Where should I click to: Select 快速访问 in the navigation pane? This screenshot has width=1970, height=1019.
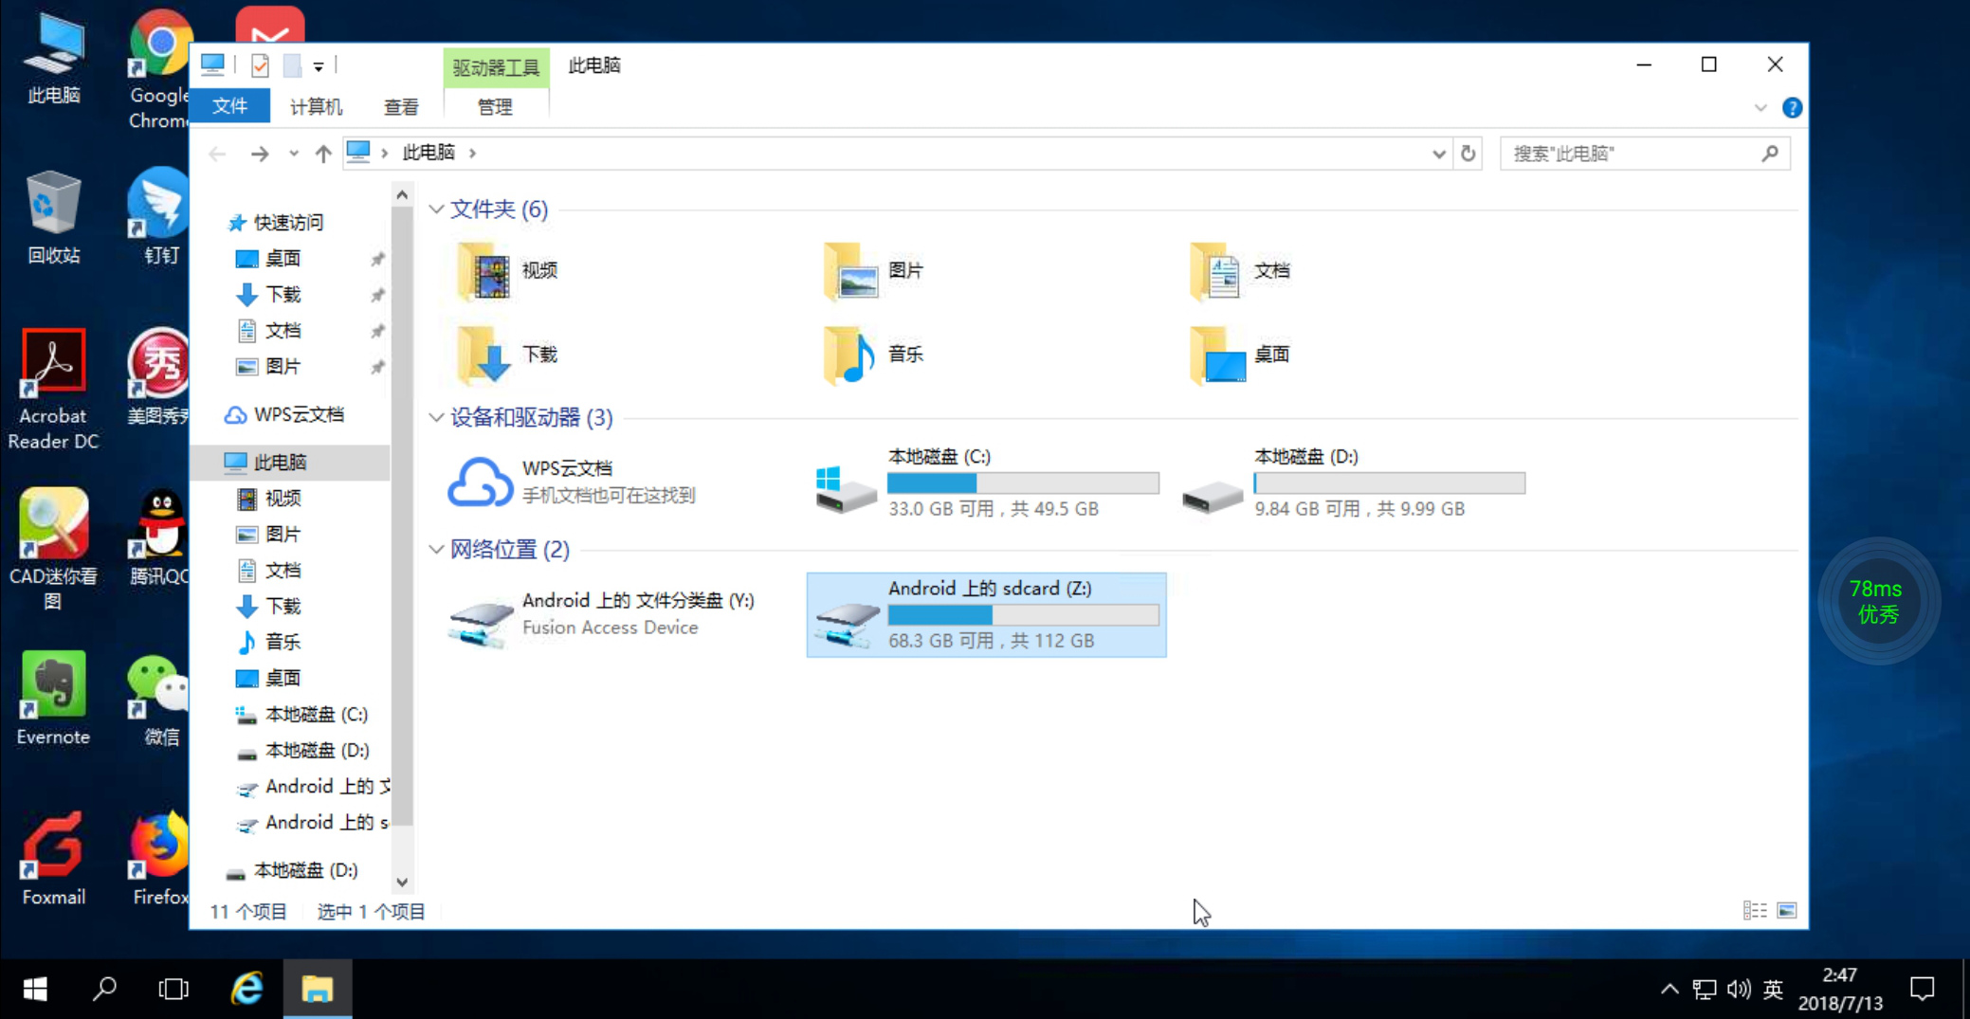click(x=288, y=223)
